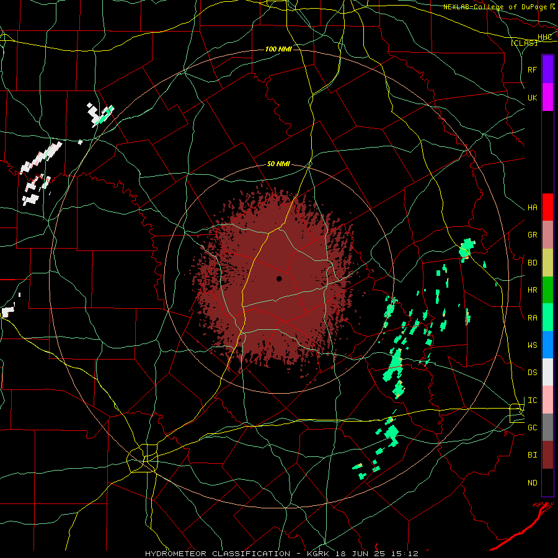Click the "DS" legend label
The width and height of the screenshot is (558, 558).
532,373
